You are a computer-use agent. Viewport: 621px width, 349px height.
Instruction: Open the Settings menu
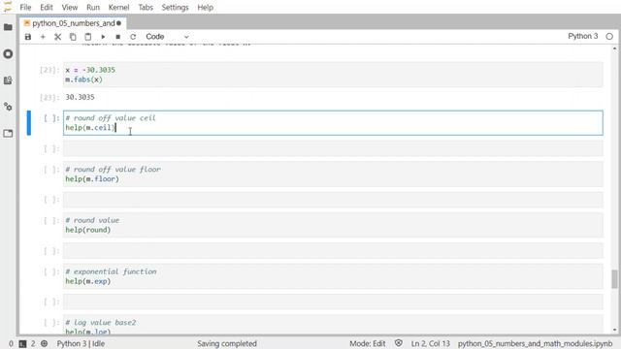point(175,7)
